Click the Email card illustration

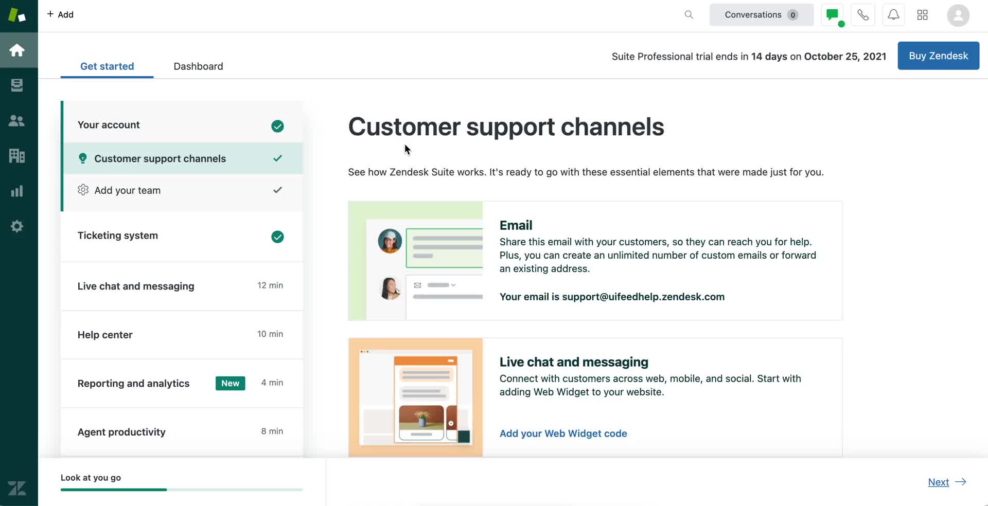point(415,261)
